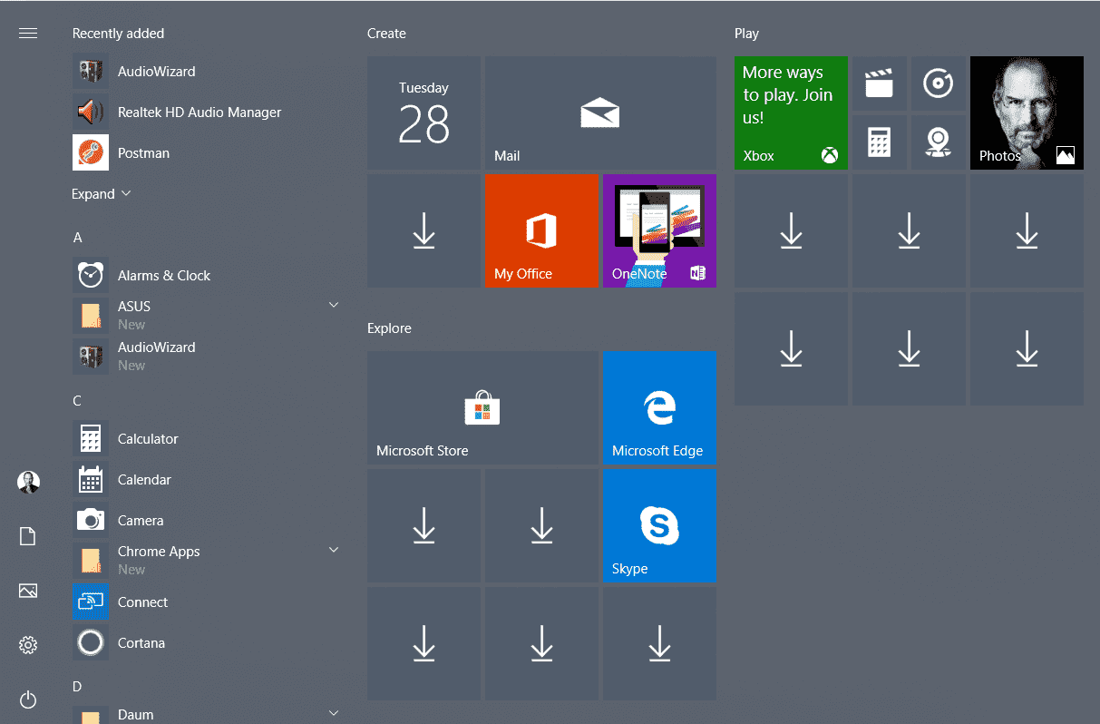
Task: Click the Recently added heading
Action: (x=118, y=34)
